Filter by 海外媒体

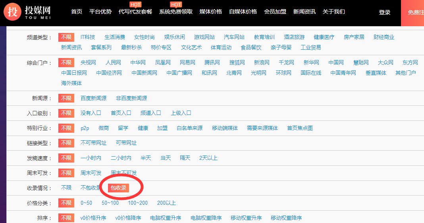click(71, 83)
